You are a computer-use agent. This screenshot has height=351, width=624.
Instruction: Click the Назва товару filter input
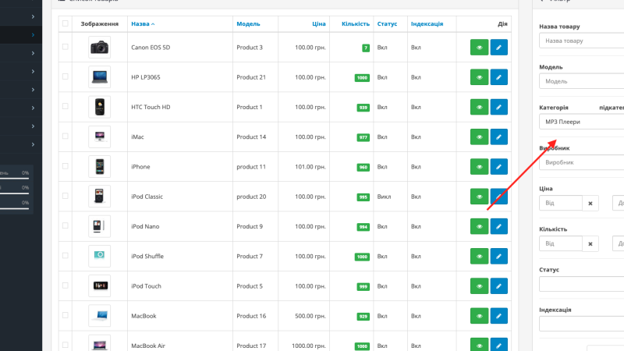click(x=581, y=41)
